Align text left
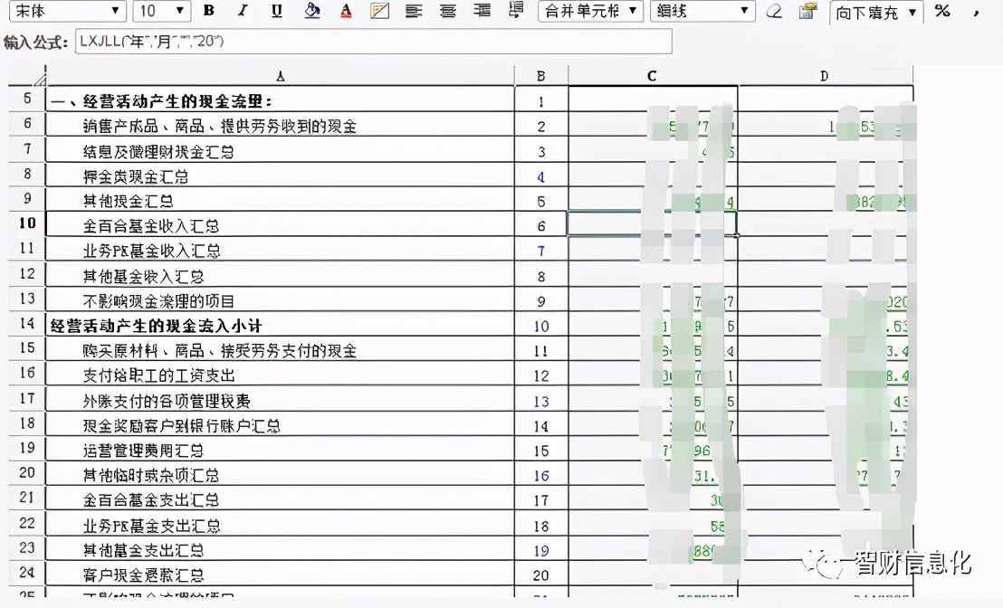 [x=414, y=10]
